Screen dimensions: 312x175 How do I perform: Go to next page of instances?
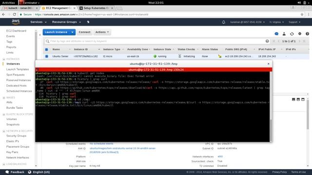tap(299, 41)
